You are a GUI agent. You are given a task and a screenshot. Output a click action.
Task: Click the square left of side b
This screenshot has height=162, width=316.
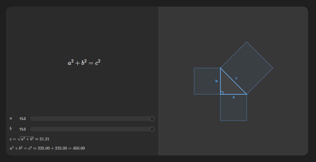tap(207, 81)
